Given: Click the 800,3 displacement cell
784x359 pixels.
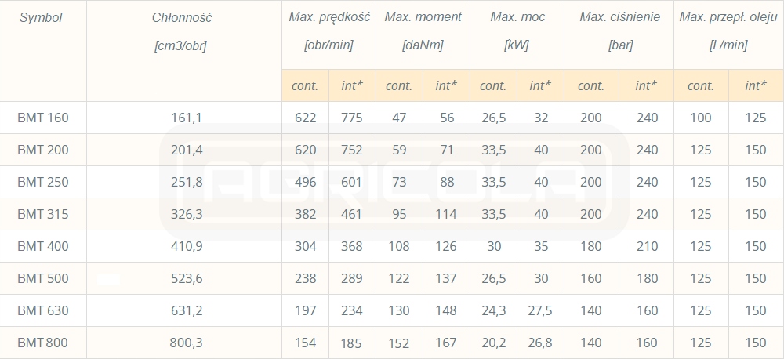Looking at the screenshot, I should point(187,343).
